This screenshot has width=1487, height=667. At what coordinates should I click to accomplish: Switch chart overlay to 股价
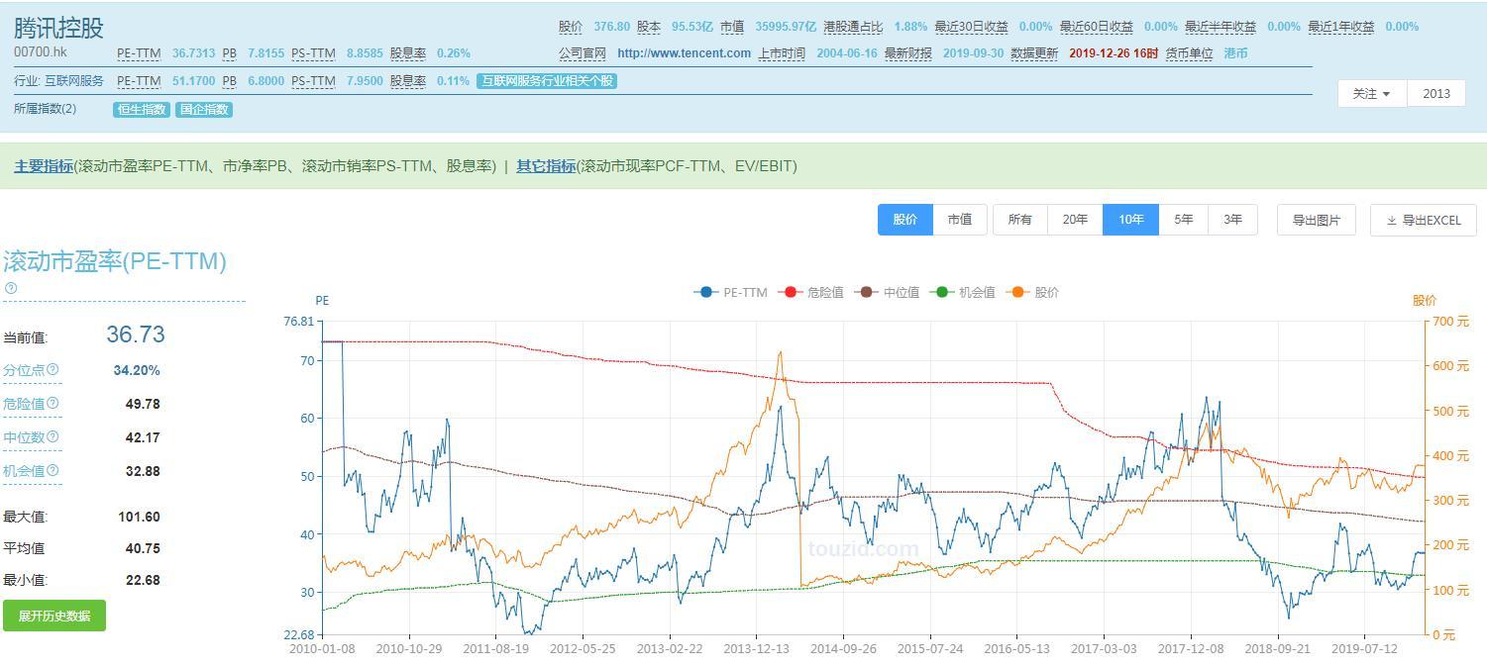click(x=904, y=220)
